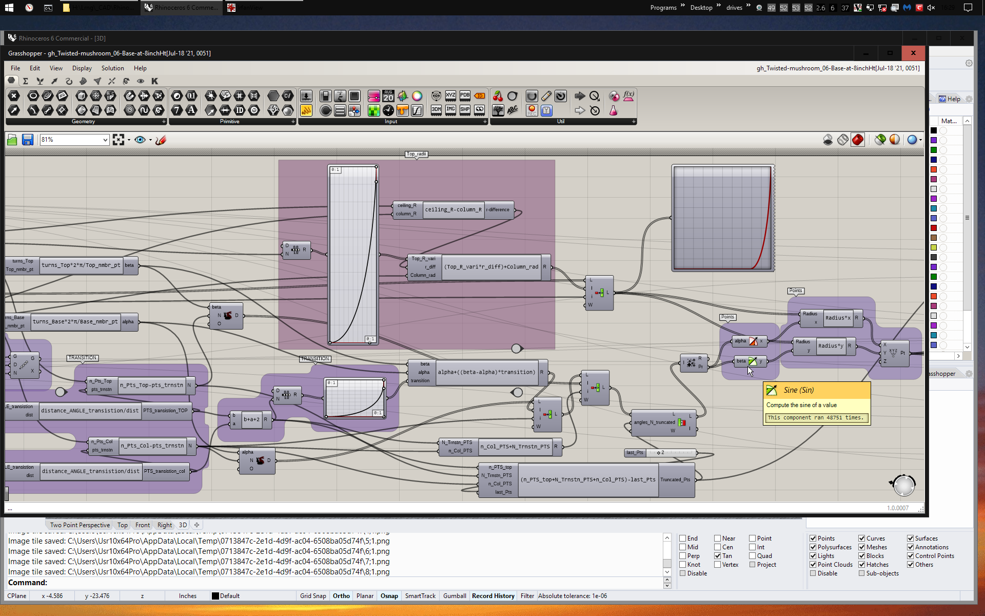
Task: Click the Zoom Extents icon
Action: [119, 140]
